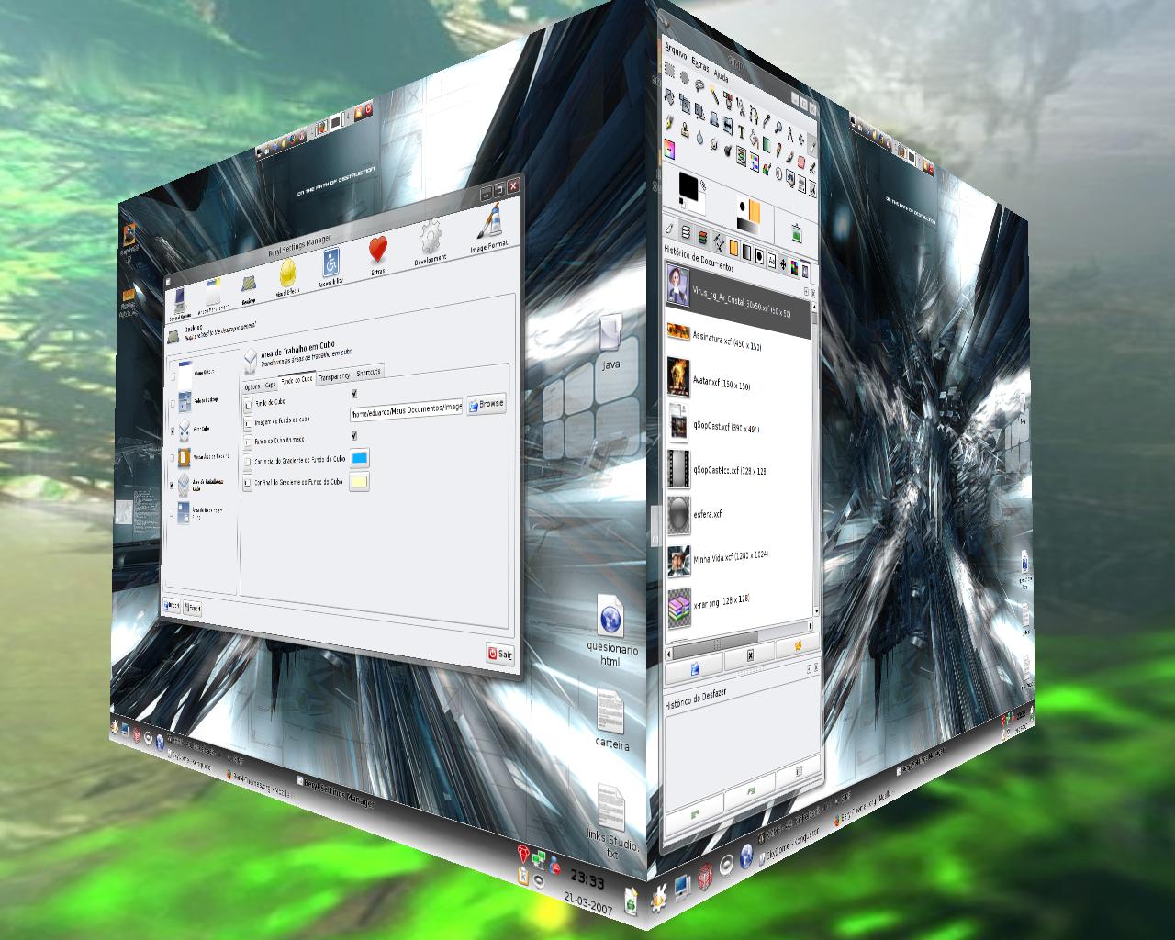Click the Browse button for cube image
Image resolution: width=1175 pixels, height=940 pixels.
point(487,404)
